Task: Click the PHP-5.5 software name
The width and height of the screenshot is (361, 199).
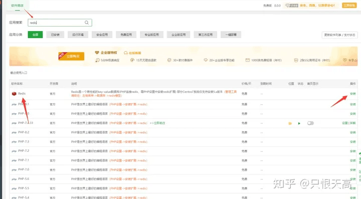Action: (24, 188)
